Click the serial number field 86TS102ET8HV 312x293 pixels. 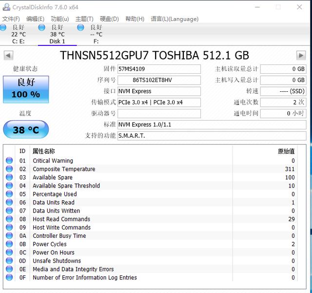click(159, 80)
